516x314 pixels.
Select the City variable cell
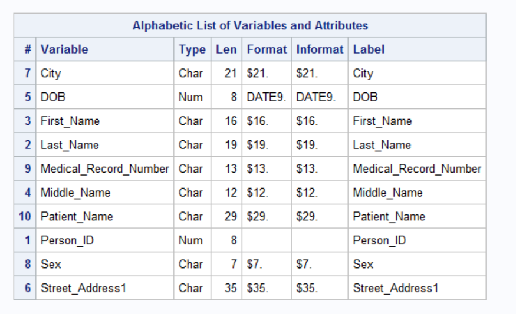(51, 74)
